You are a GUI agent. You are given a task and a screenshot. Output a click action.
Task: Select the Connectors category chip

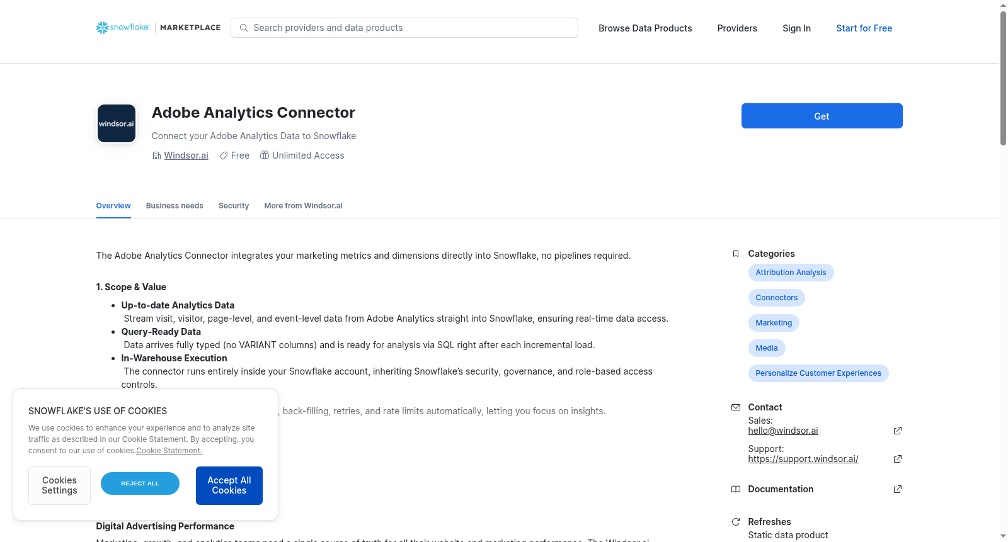pyautogui.click(x=776, y=298)
